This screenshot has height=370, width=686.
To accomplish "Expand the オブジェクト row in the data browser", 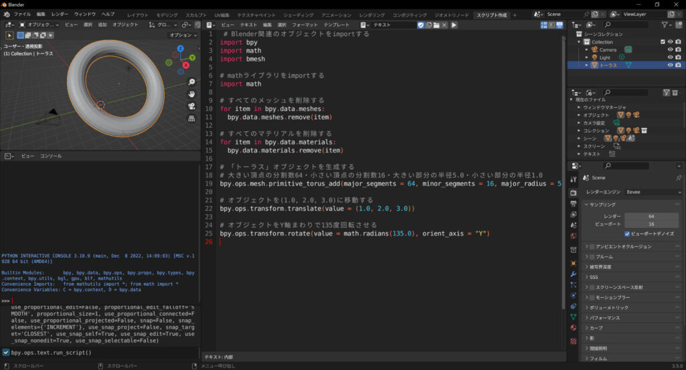I will point(579,115).
